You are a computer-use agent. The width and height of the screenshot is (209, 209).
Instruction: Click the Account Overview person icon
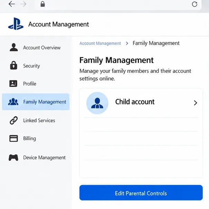click(x=13, y=47)
